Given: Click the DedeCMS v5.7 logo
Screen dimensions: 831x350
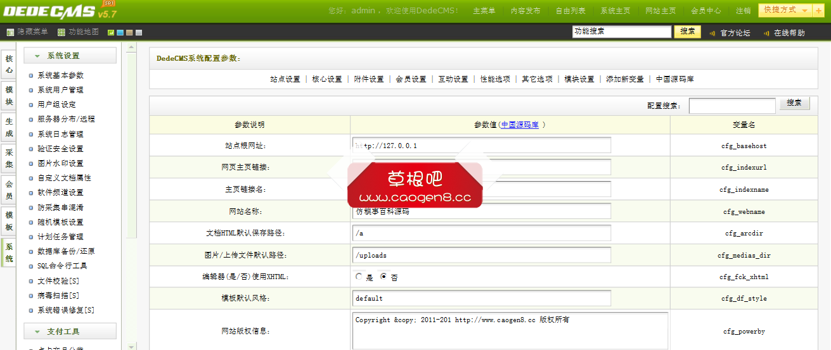Looking at the screenshot, I should click(59, 11).
